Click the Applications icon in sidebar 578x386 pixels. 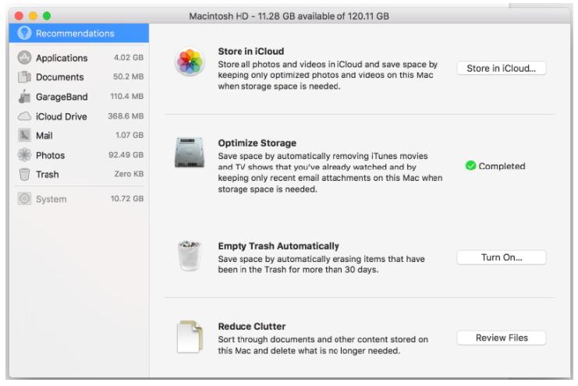point(24,58)
